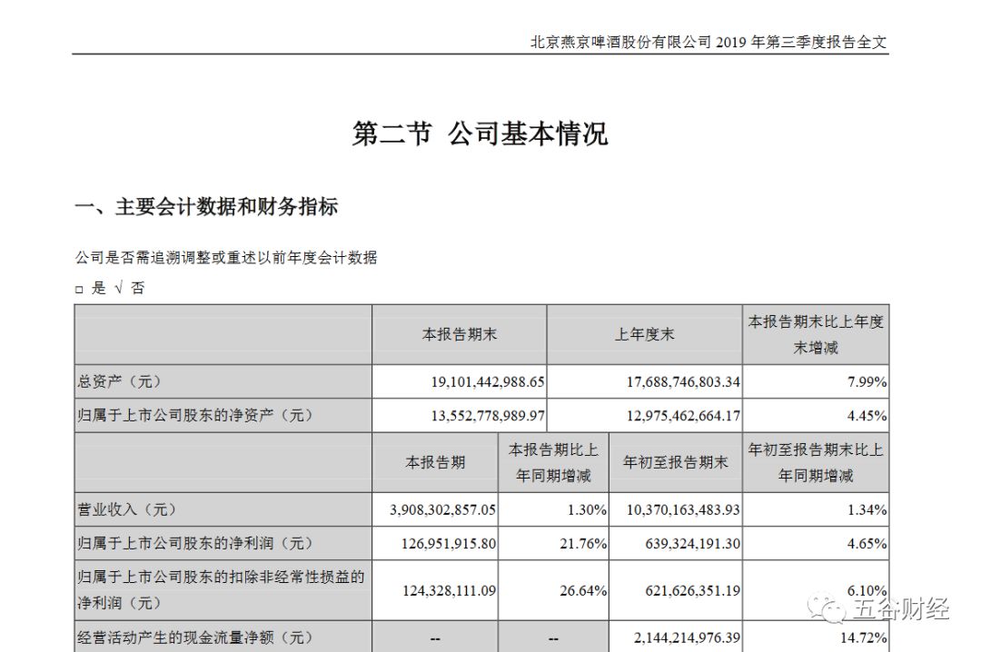The width and height of the screenshot is (981, 652).
Task: Click the value 621,626,351.19
Action: (693, 590)
